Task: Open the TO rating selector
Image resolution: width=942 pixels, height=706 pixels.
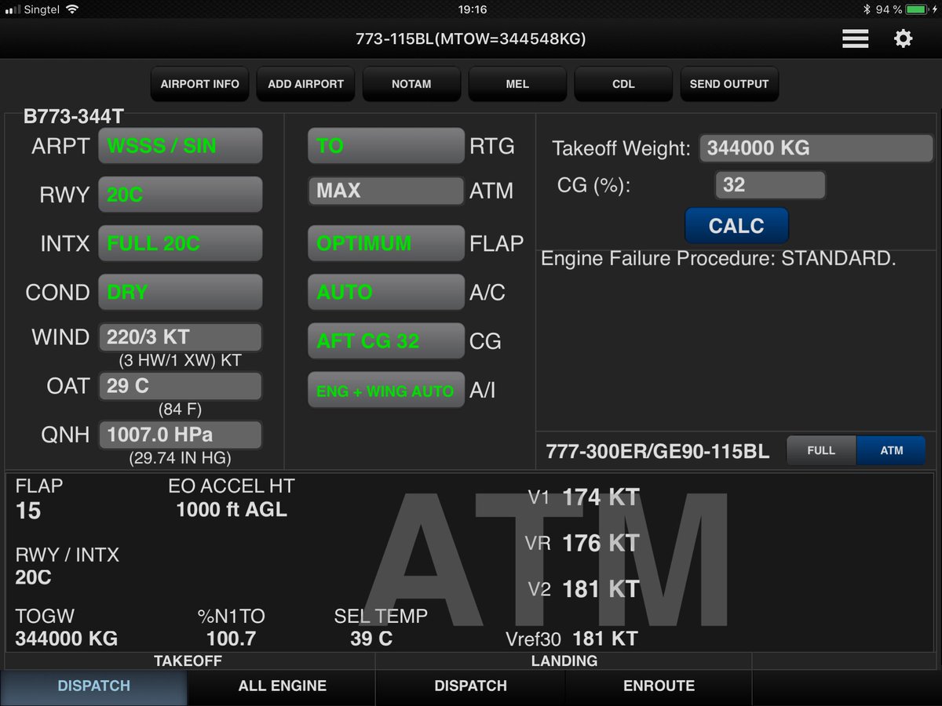Action: 385,146
